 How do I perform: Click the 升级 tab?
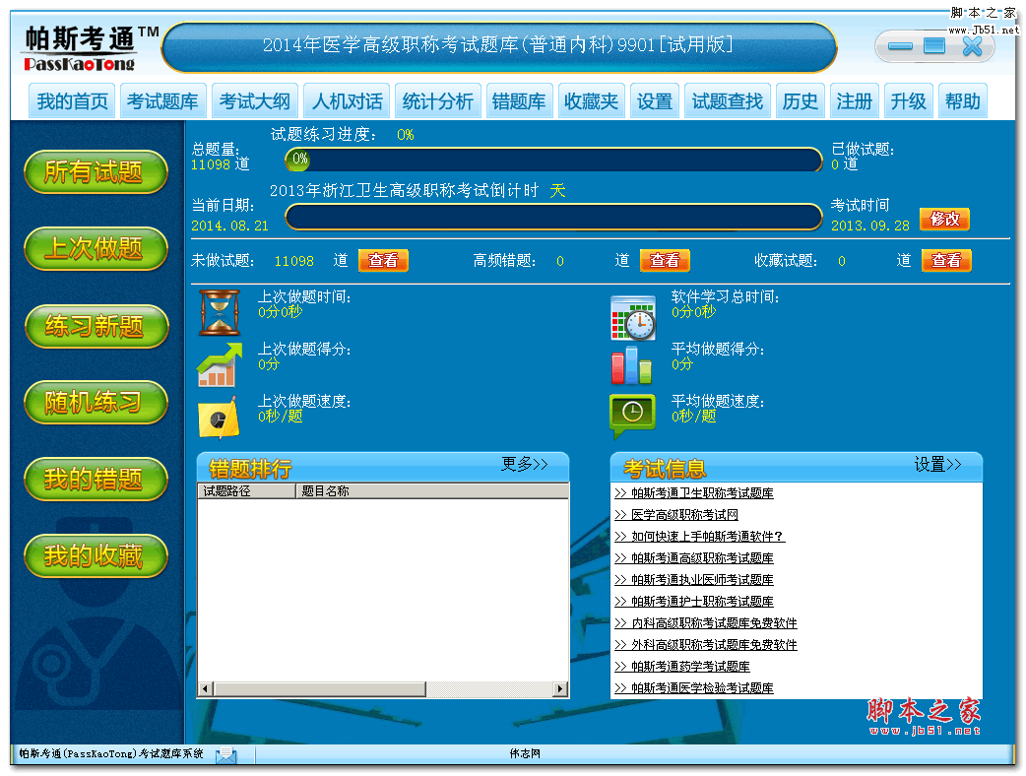[x=908, y=101]
